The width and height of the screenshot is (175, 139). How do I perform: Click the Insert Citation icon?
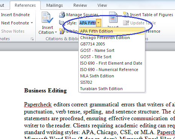point(47,18)
